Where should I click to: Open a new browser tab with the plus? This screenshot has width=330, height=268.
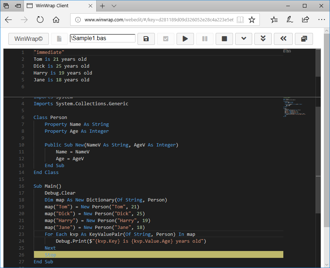click(x=102, y=6)
